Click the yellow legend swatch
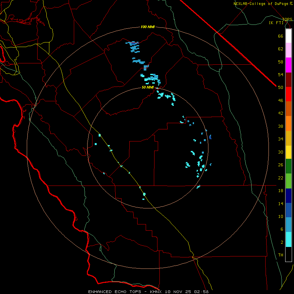 (x=288, y=152)
